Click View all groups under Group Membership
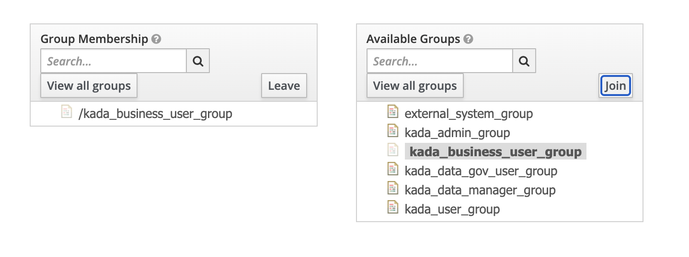689x257 pixels. pos(89,86)
